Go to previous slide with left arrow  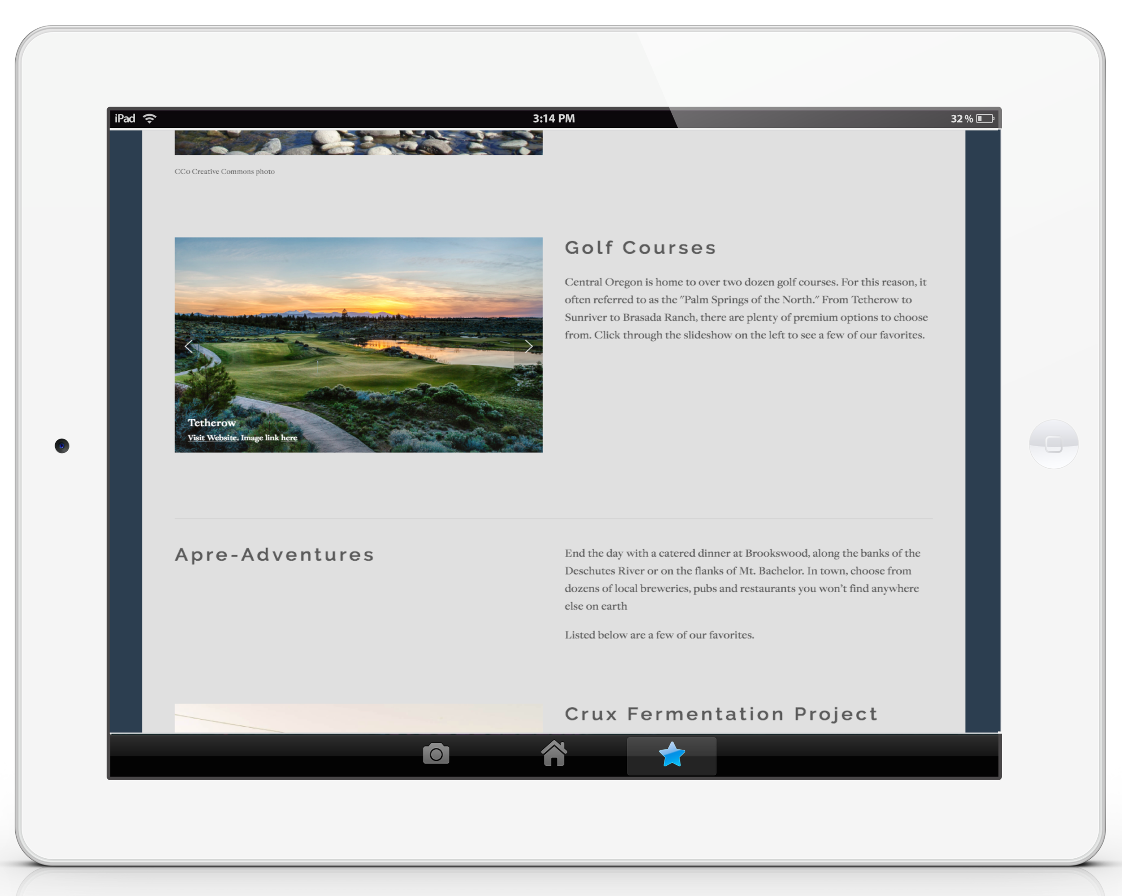(189, 346)
